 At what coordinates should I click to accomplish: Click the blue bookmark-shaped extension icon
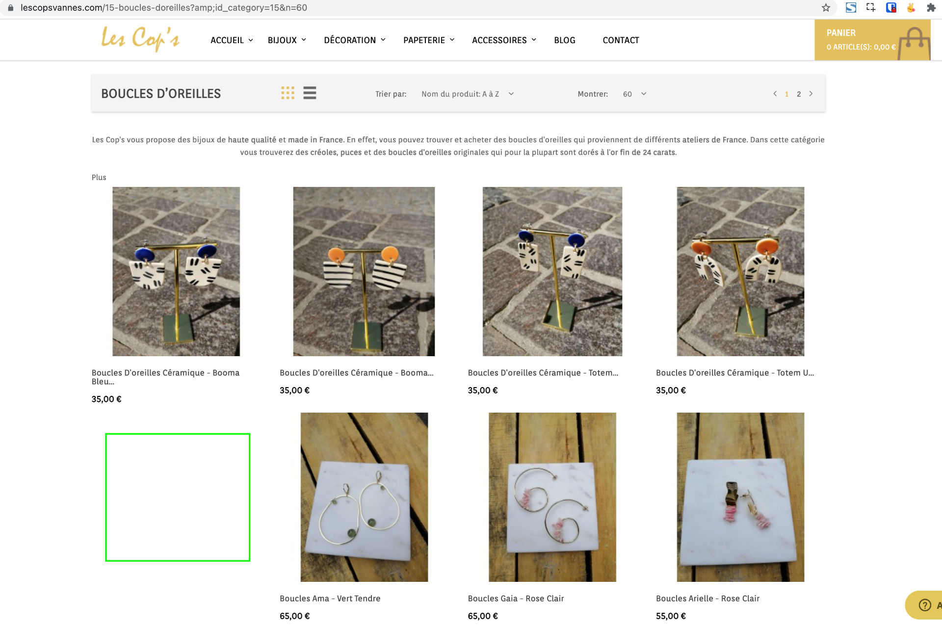pos(891,8)
